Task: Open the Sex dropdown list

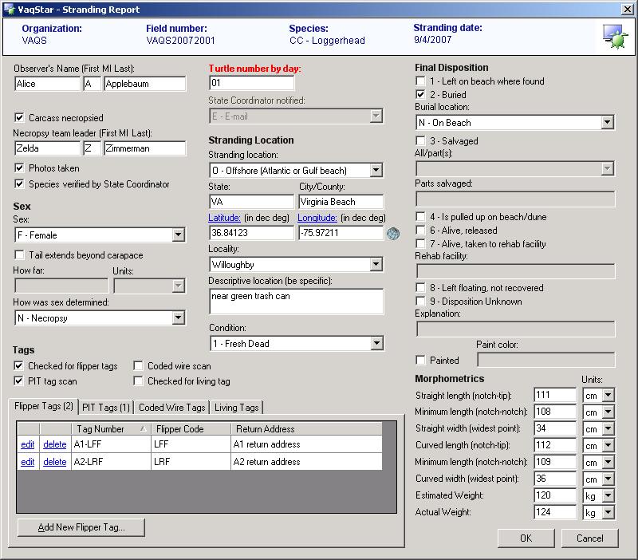Action: click(x=178, y=235)
